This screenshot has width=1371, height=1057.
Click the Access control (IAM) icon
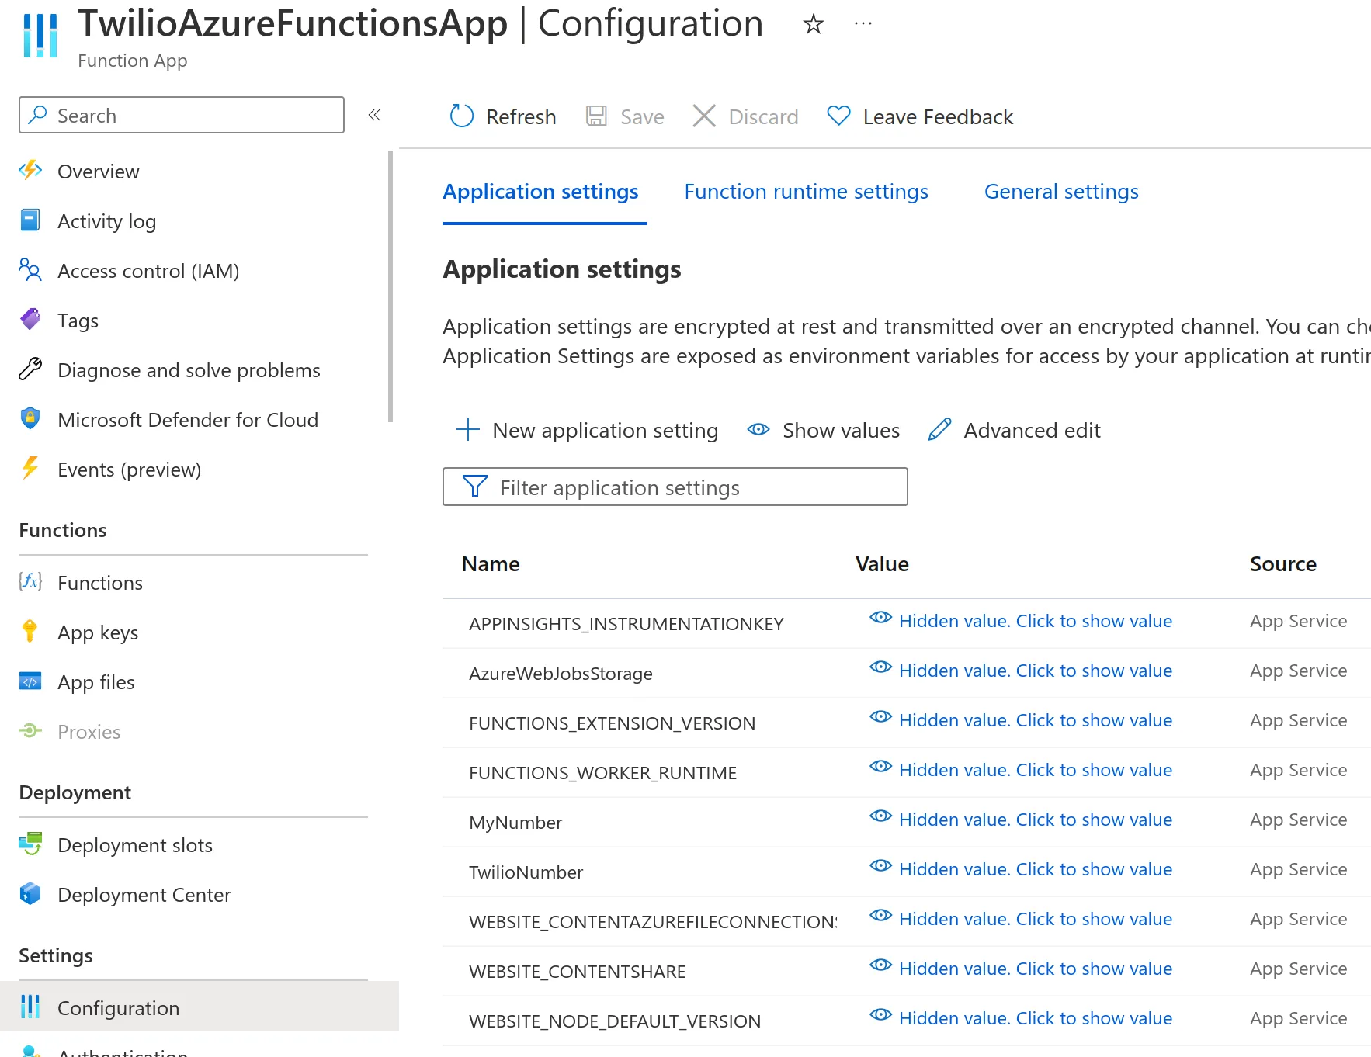pos(30,270)
